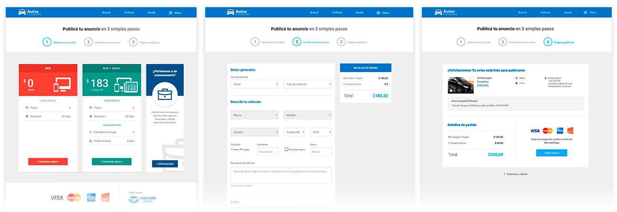617x212 pixels.
Task: Click the Kilómetros input field
Action: point(268,152)
